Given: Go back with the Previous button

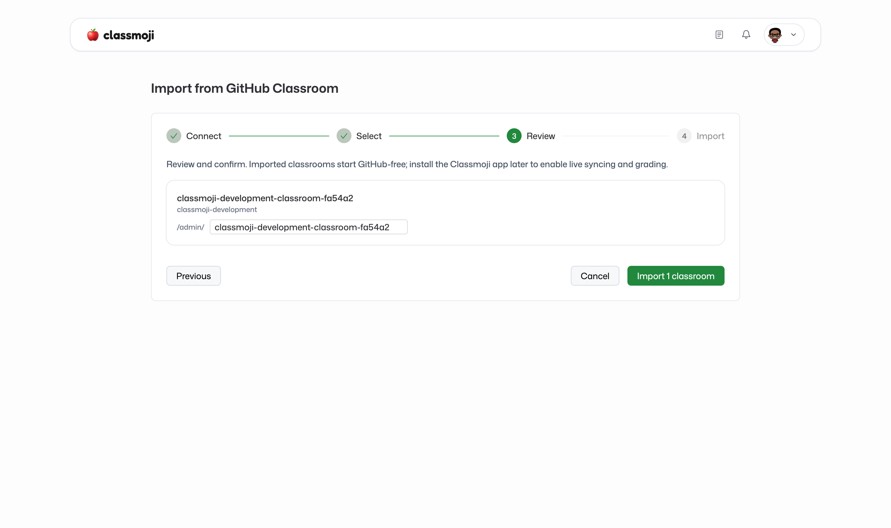Looking at the screenshot, I should pos(194,276).
